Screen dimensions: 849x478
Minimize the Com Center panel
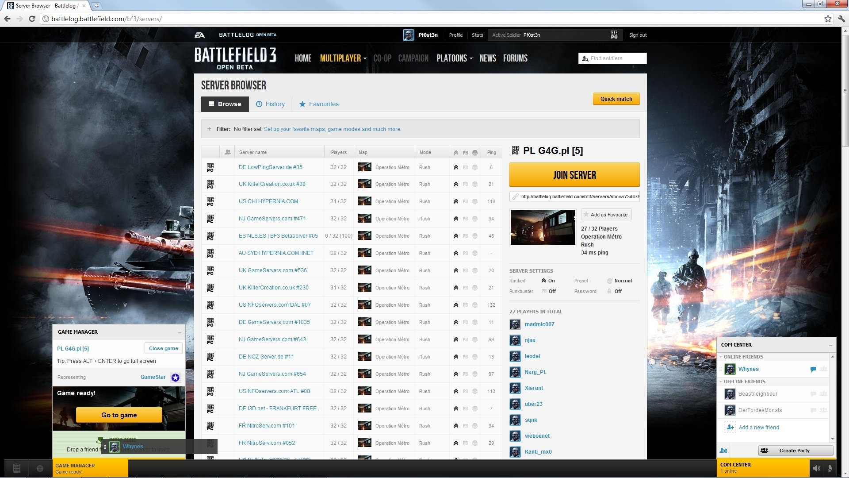pyautogui.click(x=830, y=345)
